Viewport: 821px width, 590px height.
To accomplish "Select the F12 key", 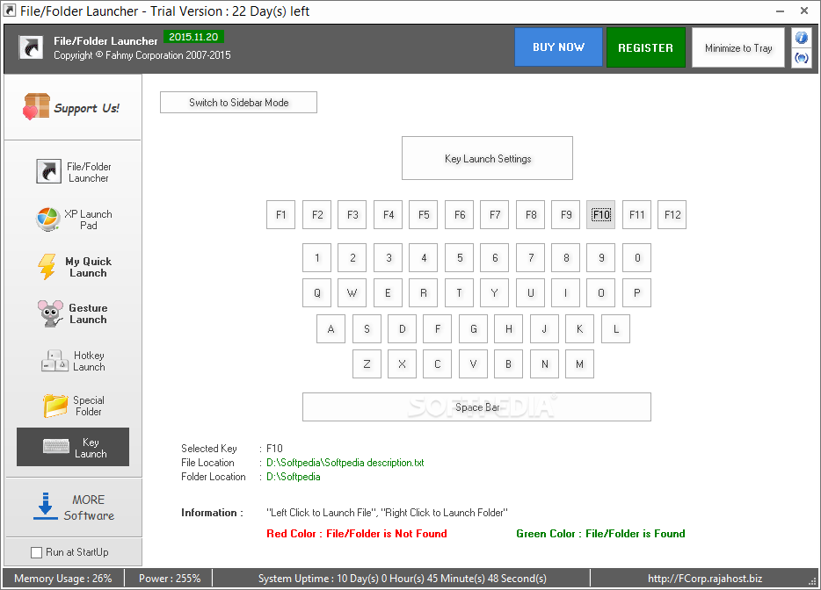I will point(672,214).
